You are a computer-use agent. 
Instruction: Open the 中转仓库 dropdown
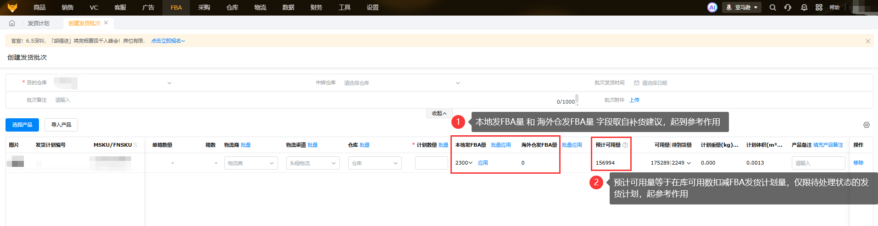(x=401, y=83)
